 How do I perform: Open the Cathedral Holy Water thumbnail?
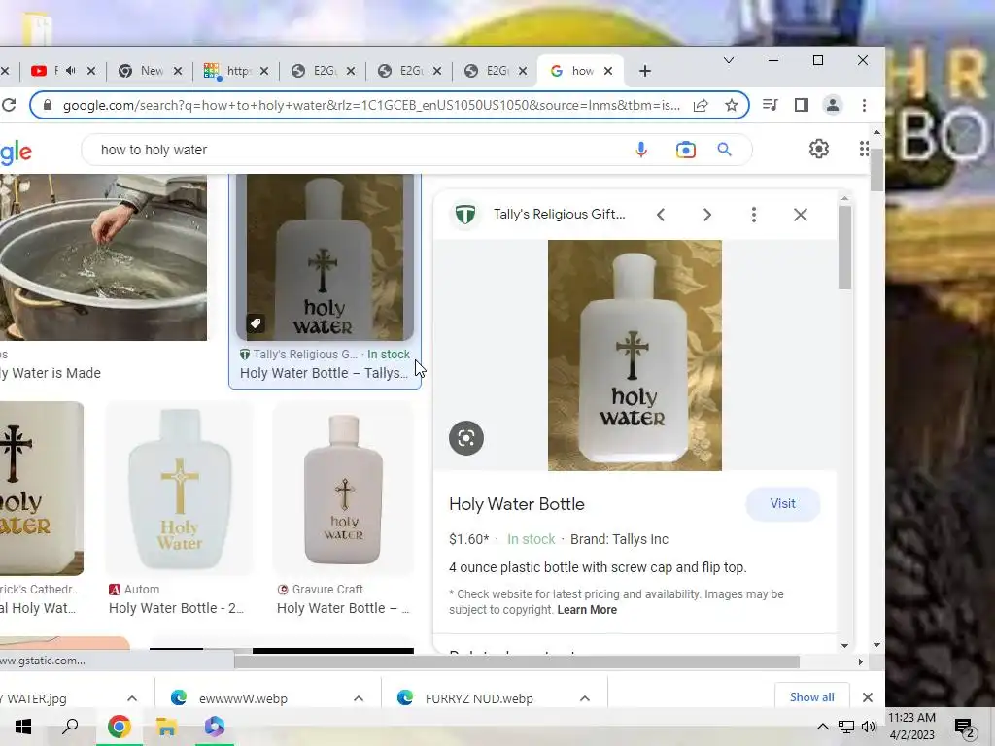42,489
